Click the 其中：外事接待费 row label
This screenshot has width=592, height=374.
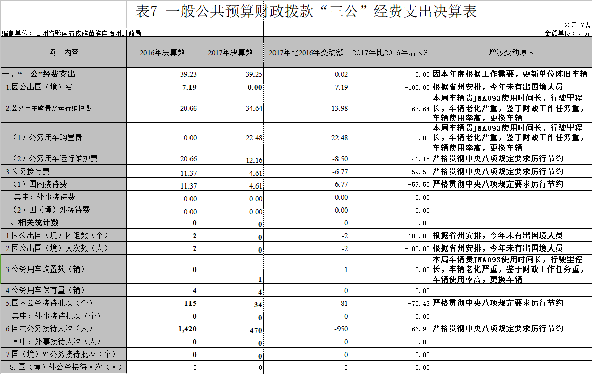pyautogui.click(x=45, y=197)
